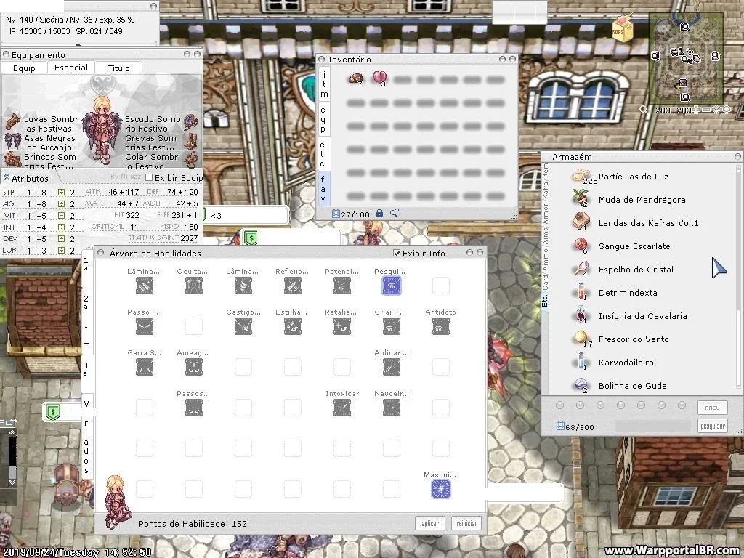
Task: Click the minimap search magnifier icon
Action: tap(644, 110)
